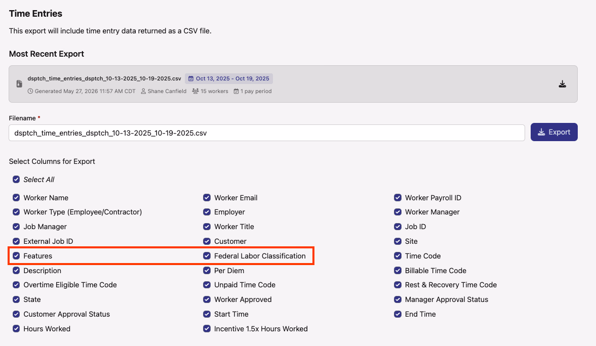Toggle the Site column checkbox
The height and width of the screenshot is (346, 596).
point(398,241)
